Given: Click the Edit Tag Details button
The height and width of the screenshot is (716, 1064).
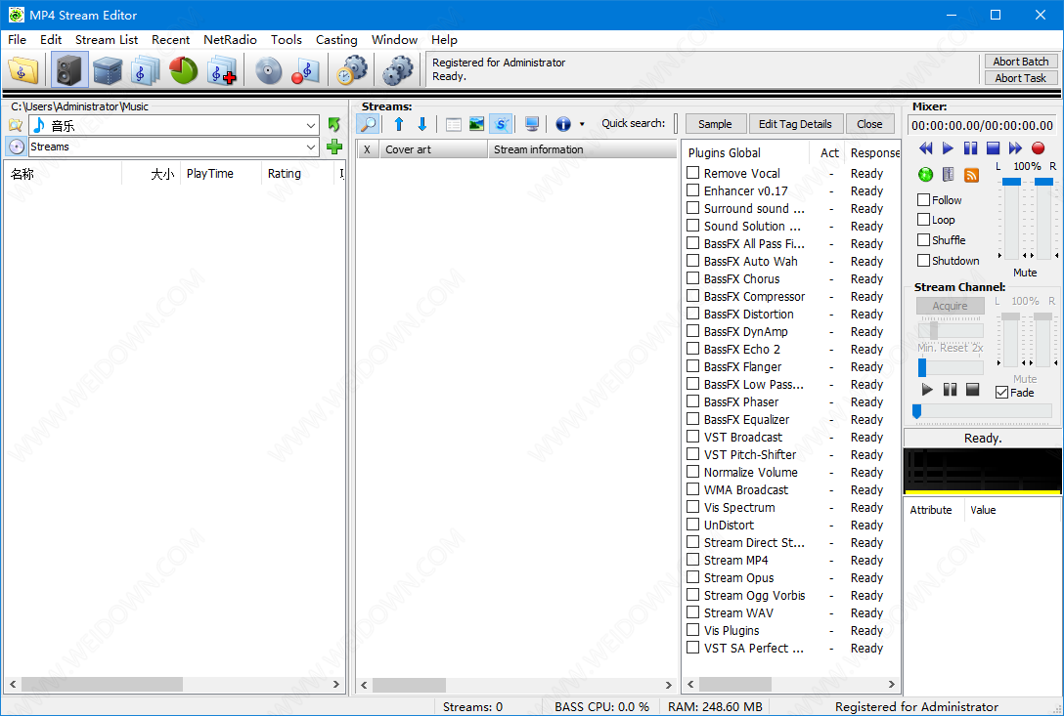Looking at the screenshot, I should [x=795, y=124].
